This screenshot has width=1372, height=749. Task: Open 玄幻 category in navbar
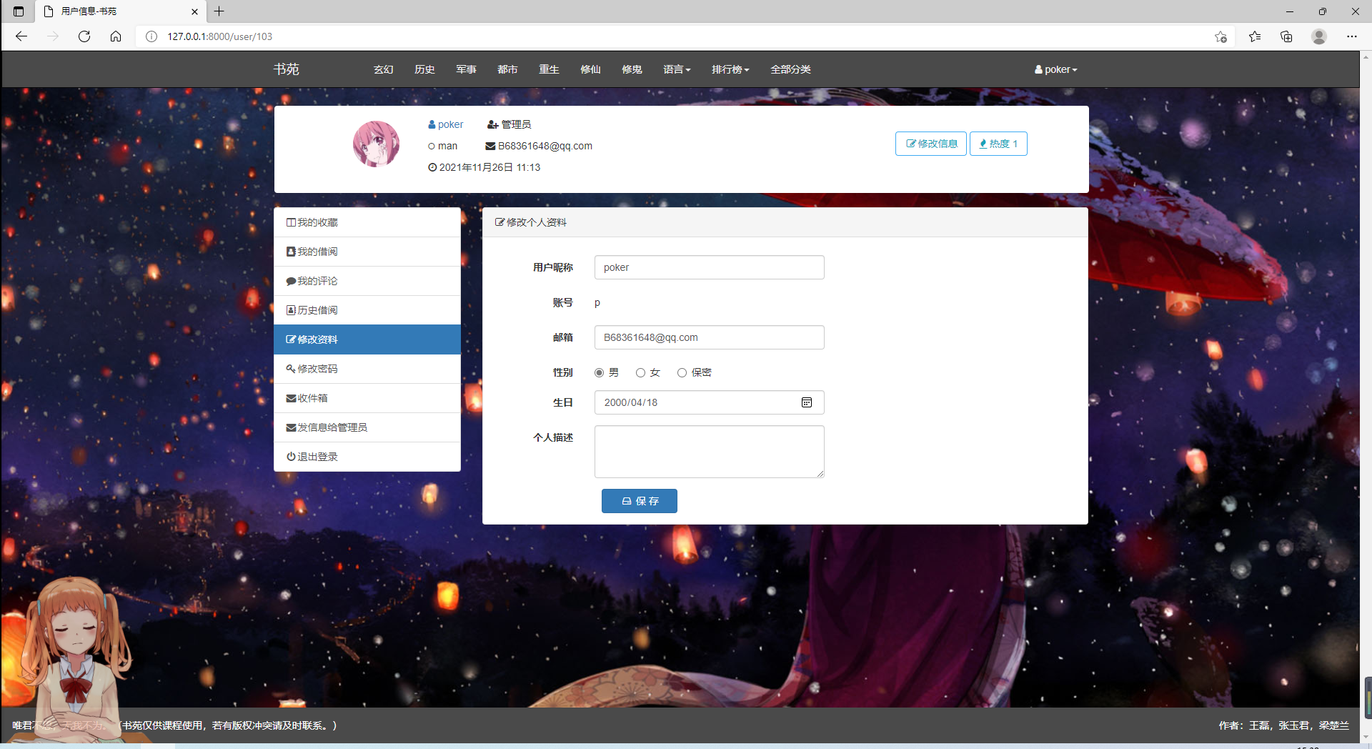point(384,69)
